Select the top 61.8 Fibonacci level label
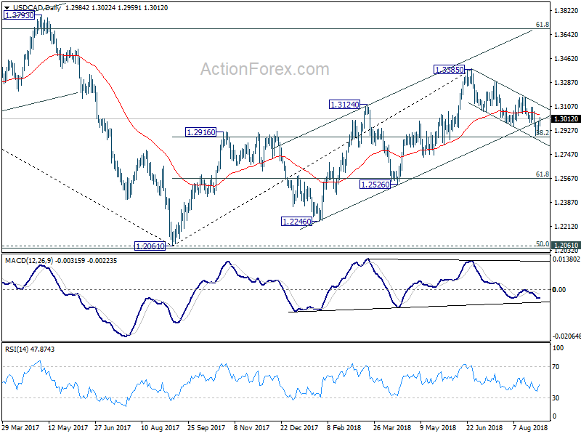The width and height of the screenshot is (581, 436). tap(543, 25)
